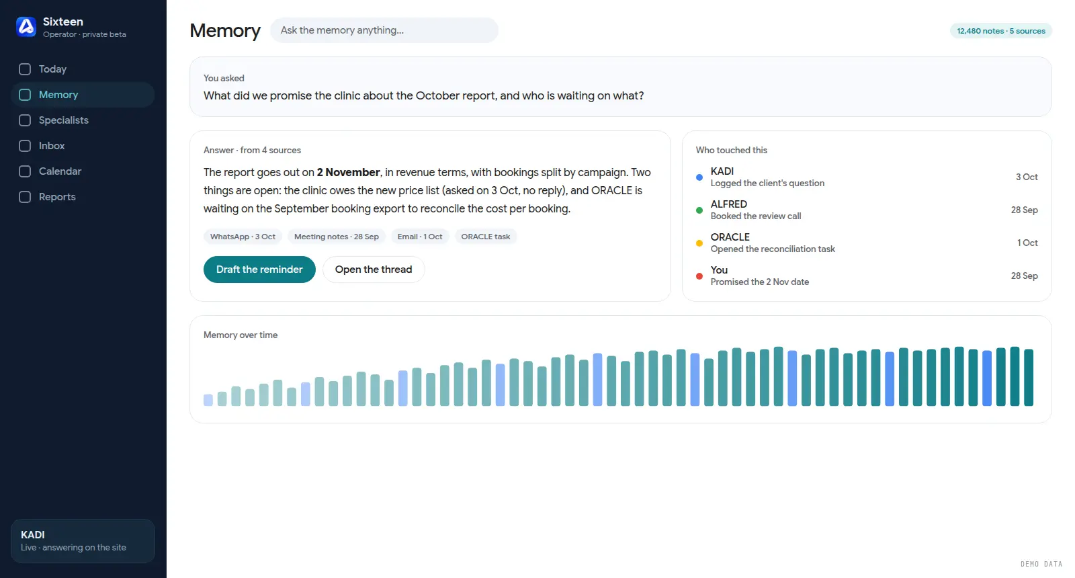Screen dimensions: 1075x578
Task: Select the KADI blue dot
Action: click(x=699, y=177)
